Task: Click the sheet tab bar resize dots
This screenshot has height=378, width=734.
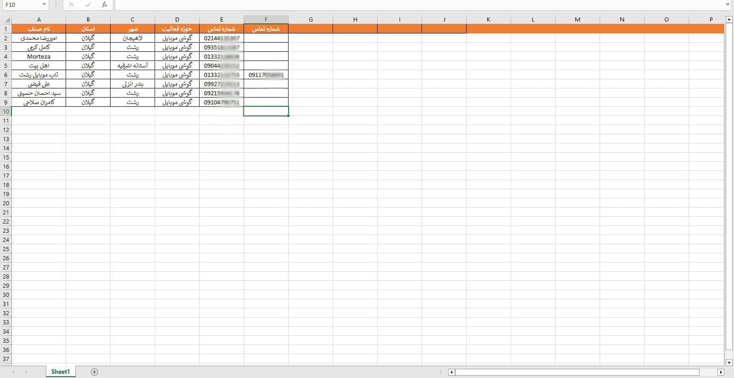Action: coord(441,372)
